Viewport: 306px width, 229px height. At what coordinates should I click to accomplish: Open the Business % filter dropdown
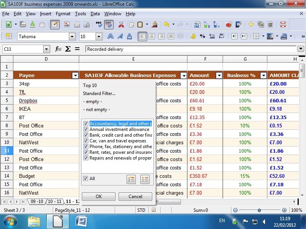(x=264, y=75)
